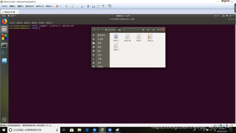The image size is (236, 133).
Task: Open the snapshot manager toolbar icon
Action: [x=82, y=6]
